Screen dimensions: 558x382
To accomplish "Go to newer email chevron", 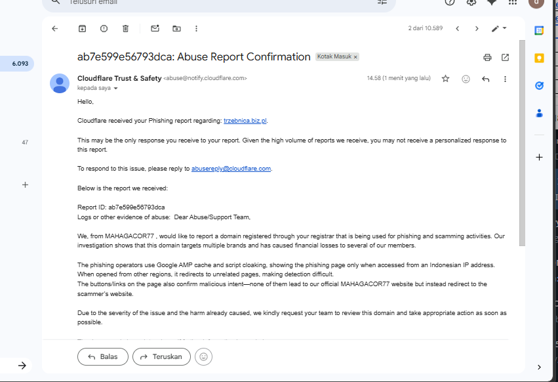I will (x=458, y=28).
